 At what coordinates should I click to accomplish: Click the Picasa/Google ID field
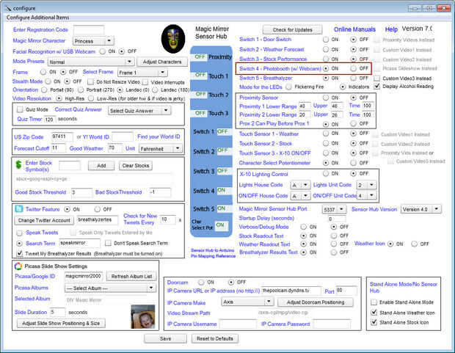[83, 276]
